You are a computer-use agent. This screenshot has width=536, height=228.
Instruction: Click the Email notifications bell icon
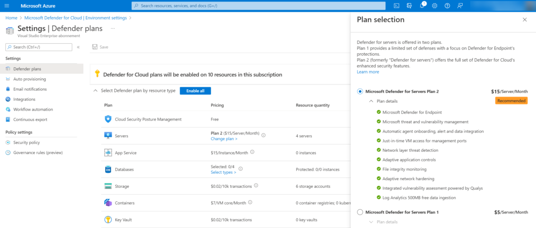point(8,89)
